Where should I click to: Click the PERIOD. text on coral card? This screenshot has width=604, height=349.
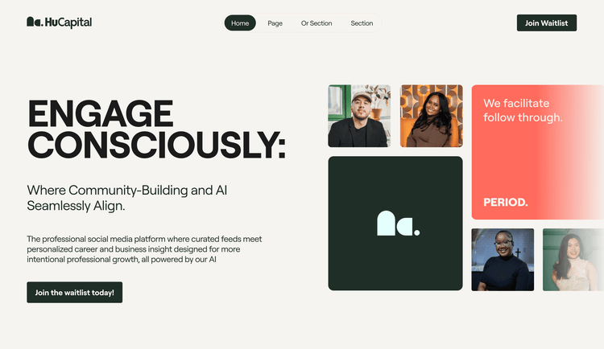click(506, 202)
